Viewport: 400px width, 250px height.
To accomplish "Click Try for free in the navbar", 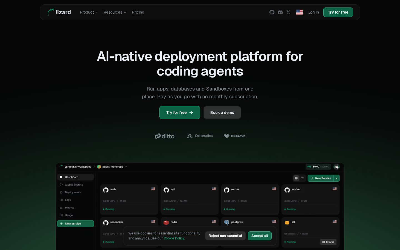I will coord(338,12).
